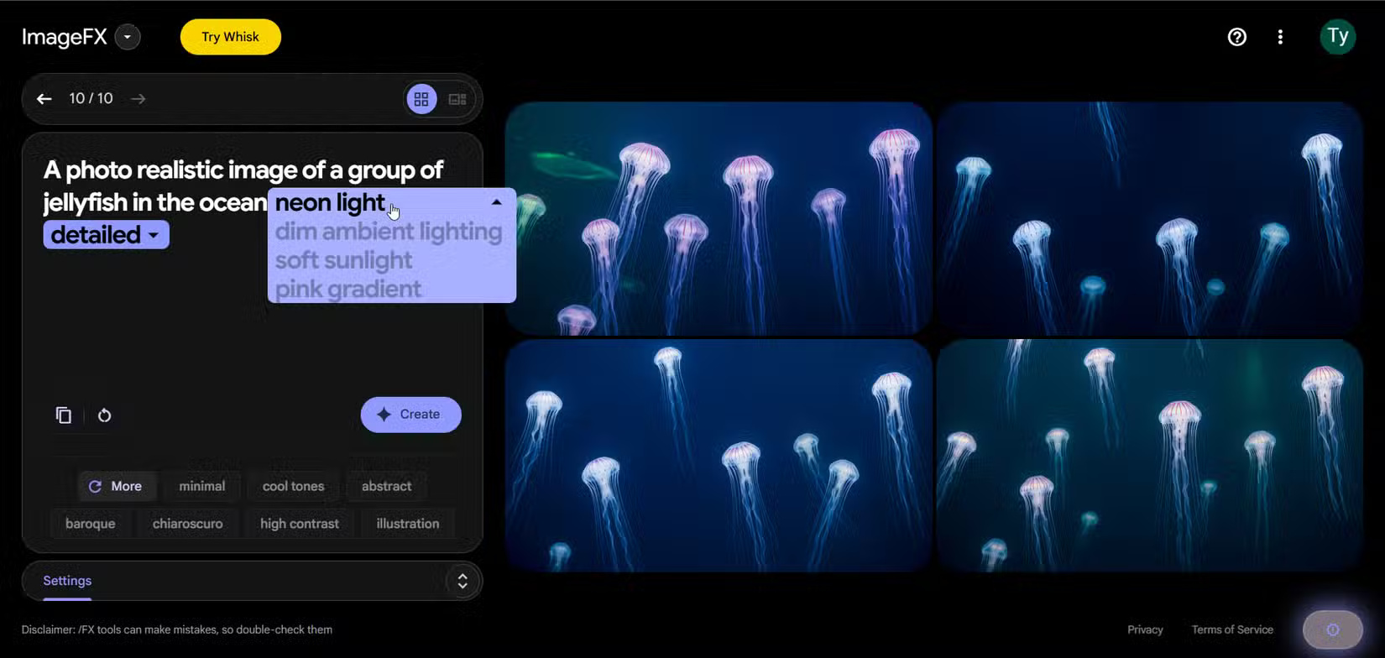This screenshot has width=1385, height=658.
Task: Expand the Settings panel with the chevrons
Action: [463, 581]
